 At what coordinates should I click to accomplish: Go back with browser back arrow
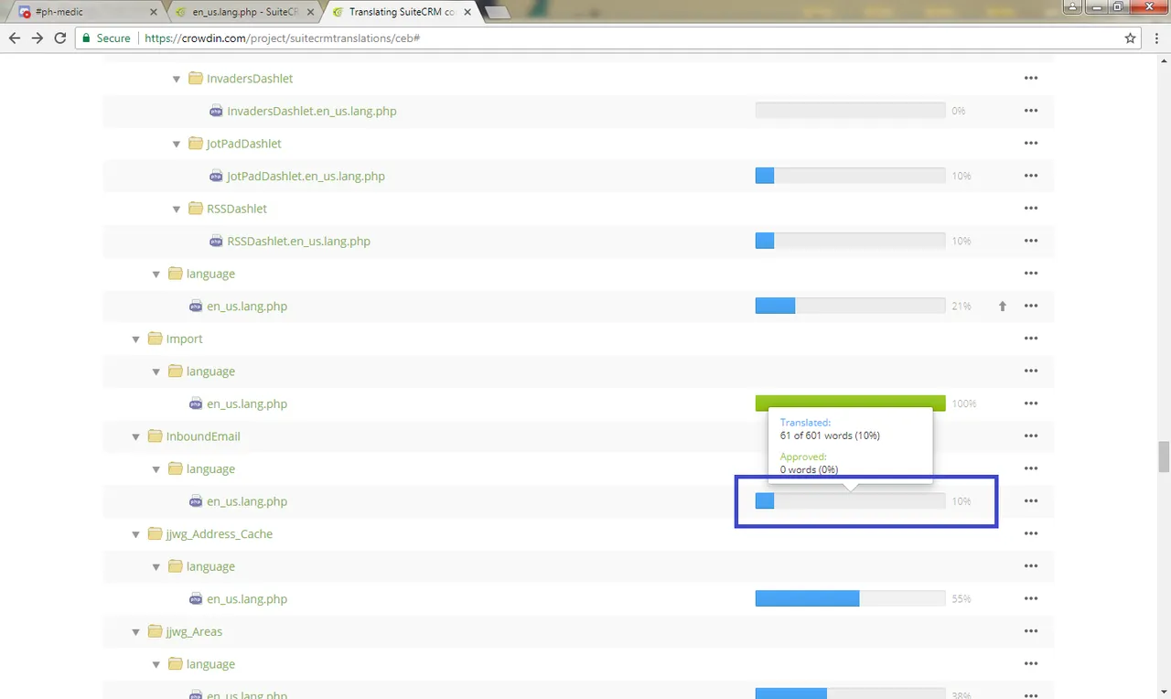15,38
